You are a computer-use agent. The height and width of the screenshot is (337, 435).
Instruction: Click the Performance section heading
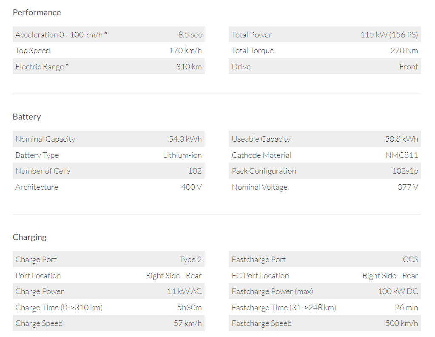click(x=37, y=12)
